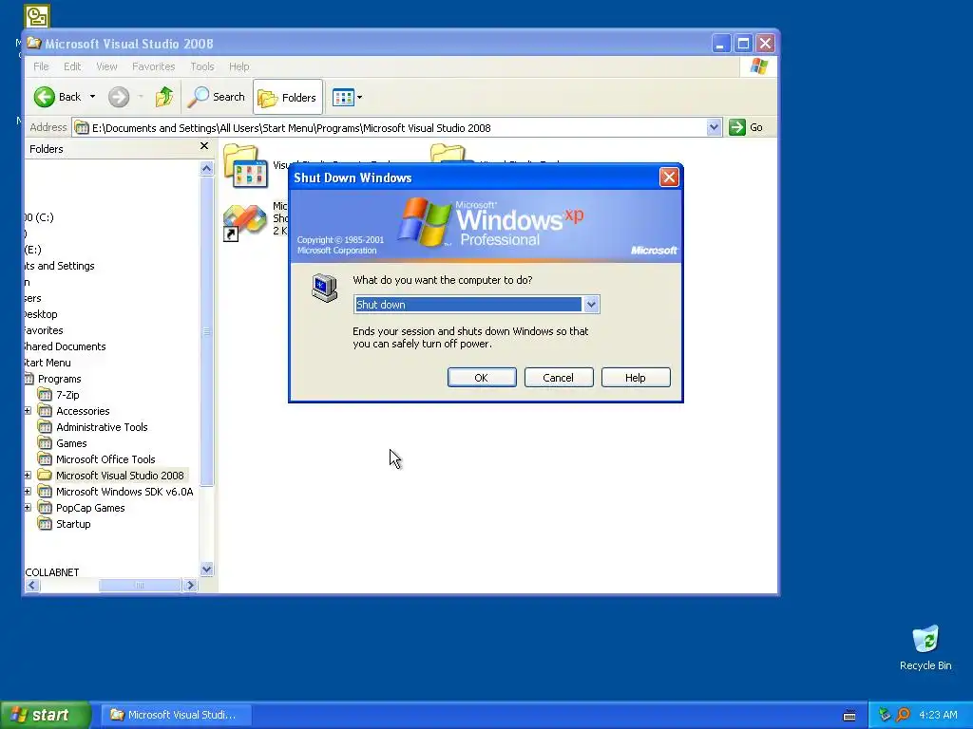Image resolution: width=973 pixels, height=729 pixels.
Task: Expand the Accessories tree node
Action: point(28,411)
